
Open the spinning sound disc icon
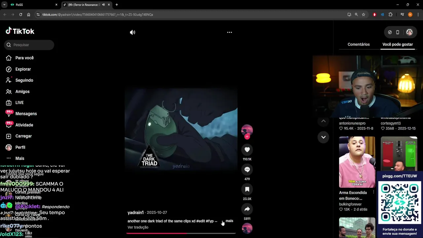247,228
